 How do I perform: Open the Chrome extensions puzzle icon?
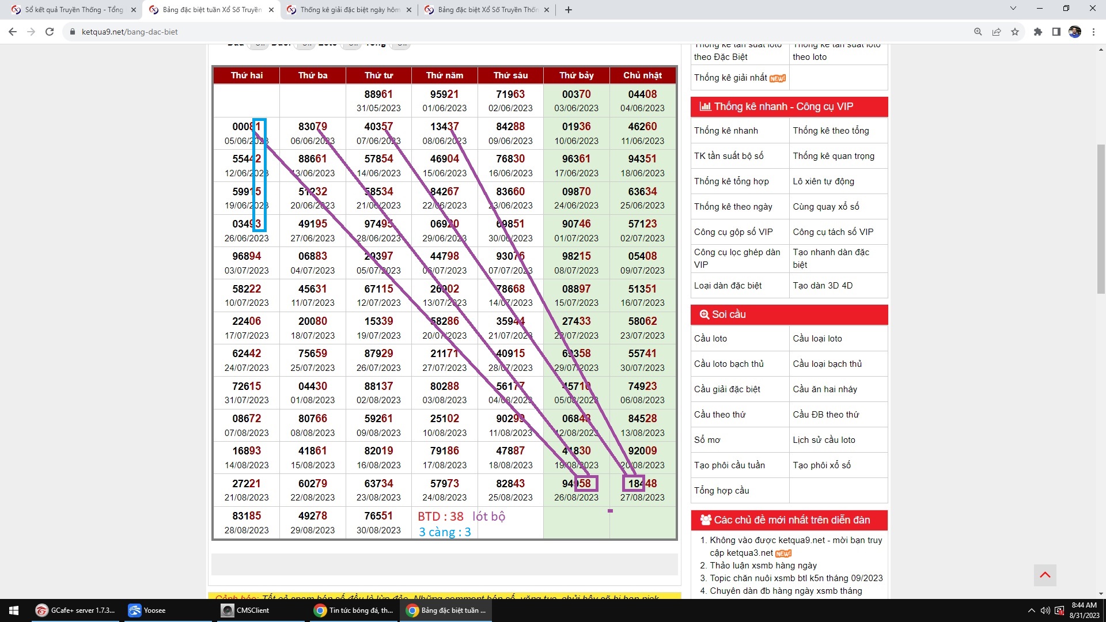(1037, 32)
